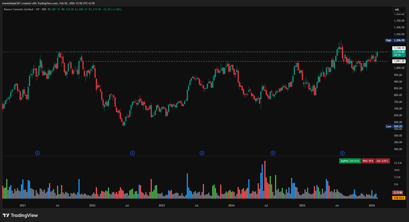
Task: Open the mid-2024 dividend marker
Action: tap(273, 153)
